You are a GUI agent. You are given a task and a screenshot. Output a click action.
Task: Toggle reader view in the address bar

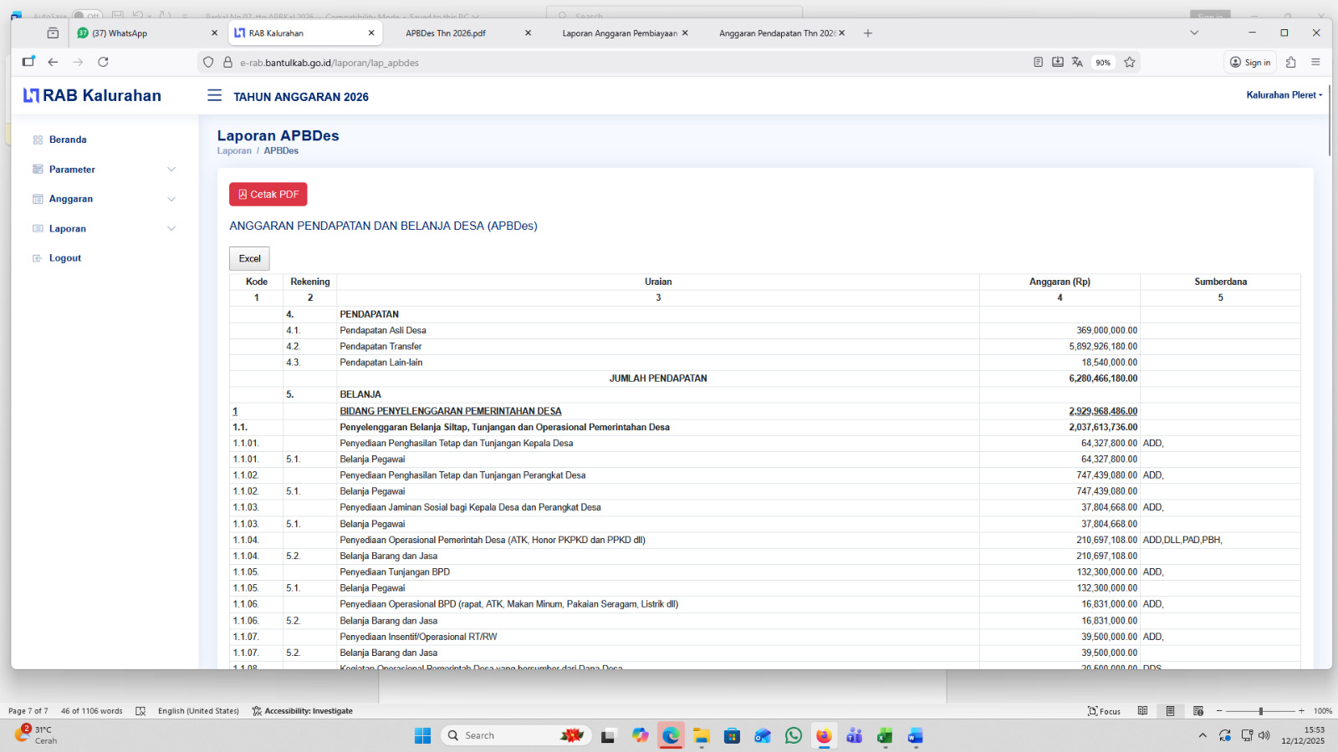(1038, 62)
